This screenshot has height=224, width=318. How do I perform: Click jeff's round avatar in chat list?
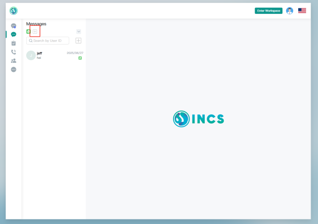31,56
